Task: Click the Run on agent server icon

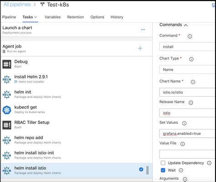Action: (x=4, y=52)
